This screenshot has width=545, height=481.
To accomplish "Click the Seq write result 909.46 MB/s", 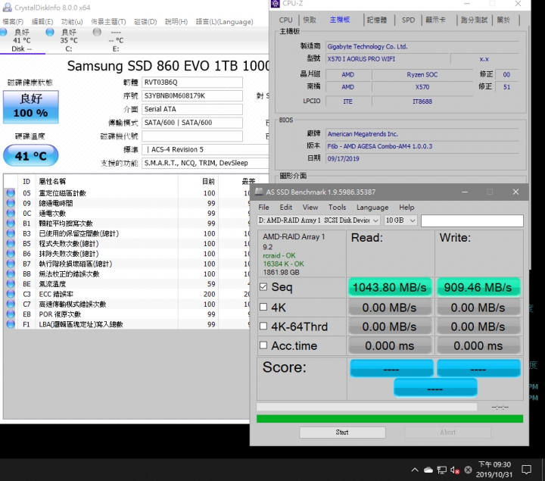I will (478, 287).
